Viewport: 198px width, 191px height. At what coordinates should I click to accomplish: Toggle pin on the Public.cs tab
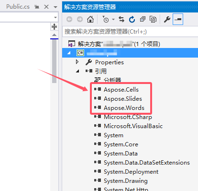coord(37,7)
